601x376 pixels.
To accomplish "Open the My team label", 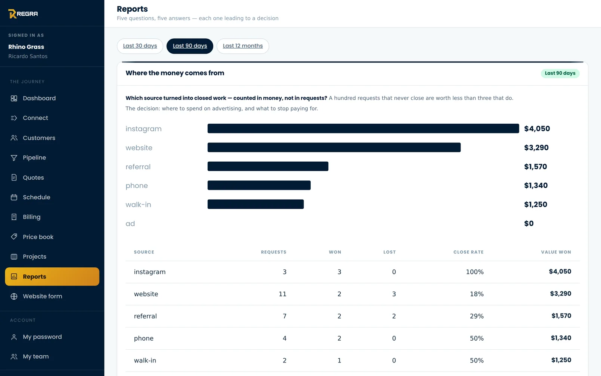I will tap(36, 356).
